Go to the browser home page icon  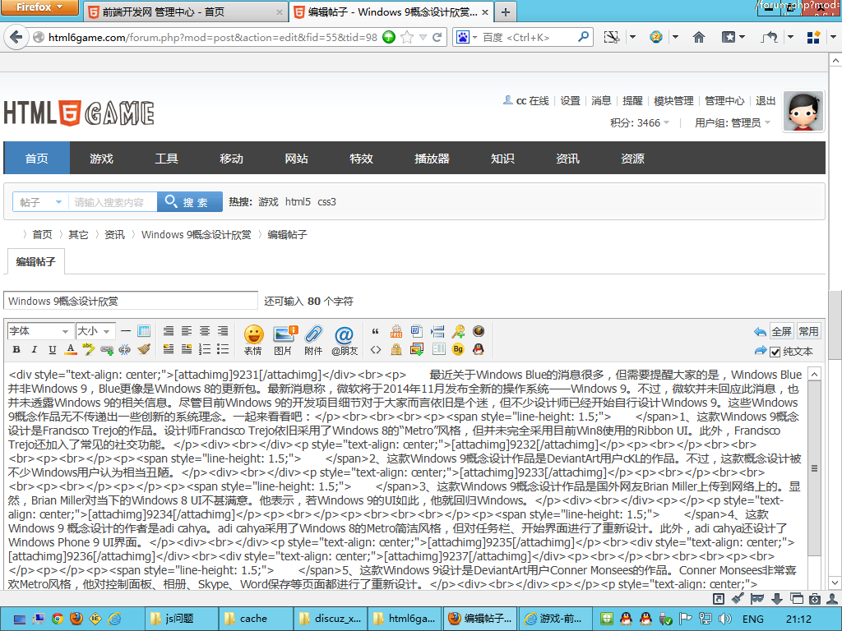coord(699,37)
